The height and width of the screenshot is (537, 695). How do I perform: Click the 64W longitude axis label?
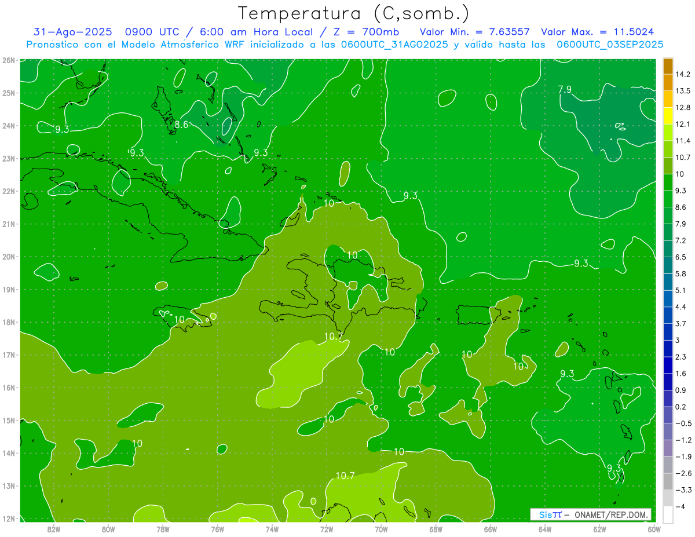click(x=545, y=529)
